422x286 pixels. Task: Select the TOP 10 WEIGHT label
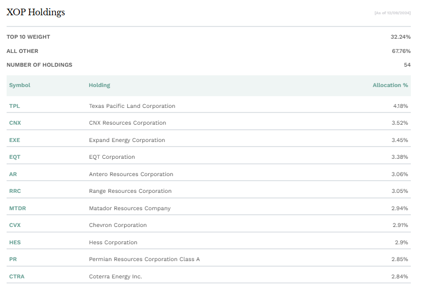29,37
